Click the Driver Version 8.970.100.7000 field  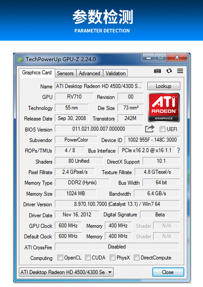pyautogui.click(x=117, y=204)
